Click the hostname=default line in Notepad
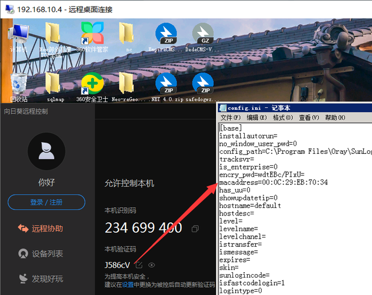The image size is (372, 295). (x=250, y=206)
